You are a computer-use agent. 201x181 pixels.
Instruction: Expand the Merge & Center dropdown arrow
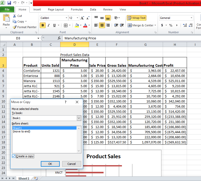tap(155, 25)
